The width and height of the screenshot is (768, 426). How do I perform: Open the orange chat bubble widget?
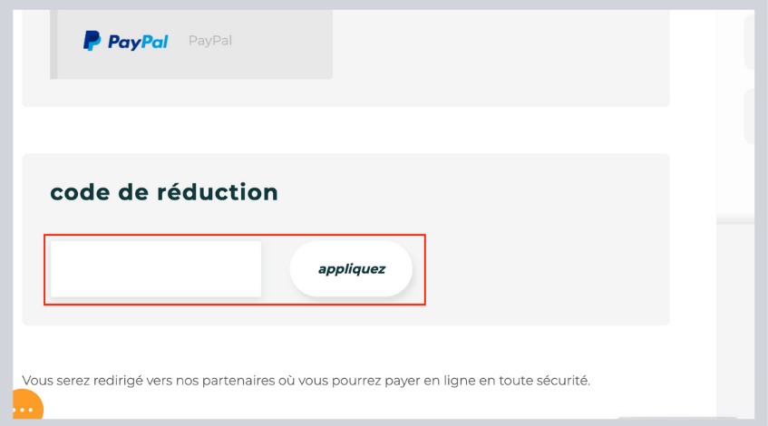25,407
